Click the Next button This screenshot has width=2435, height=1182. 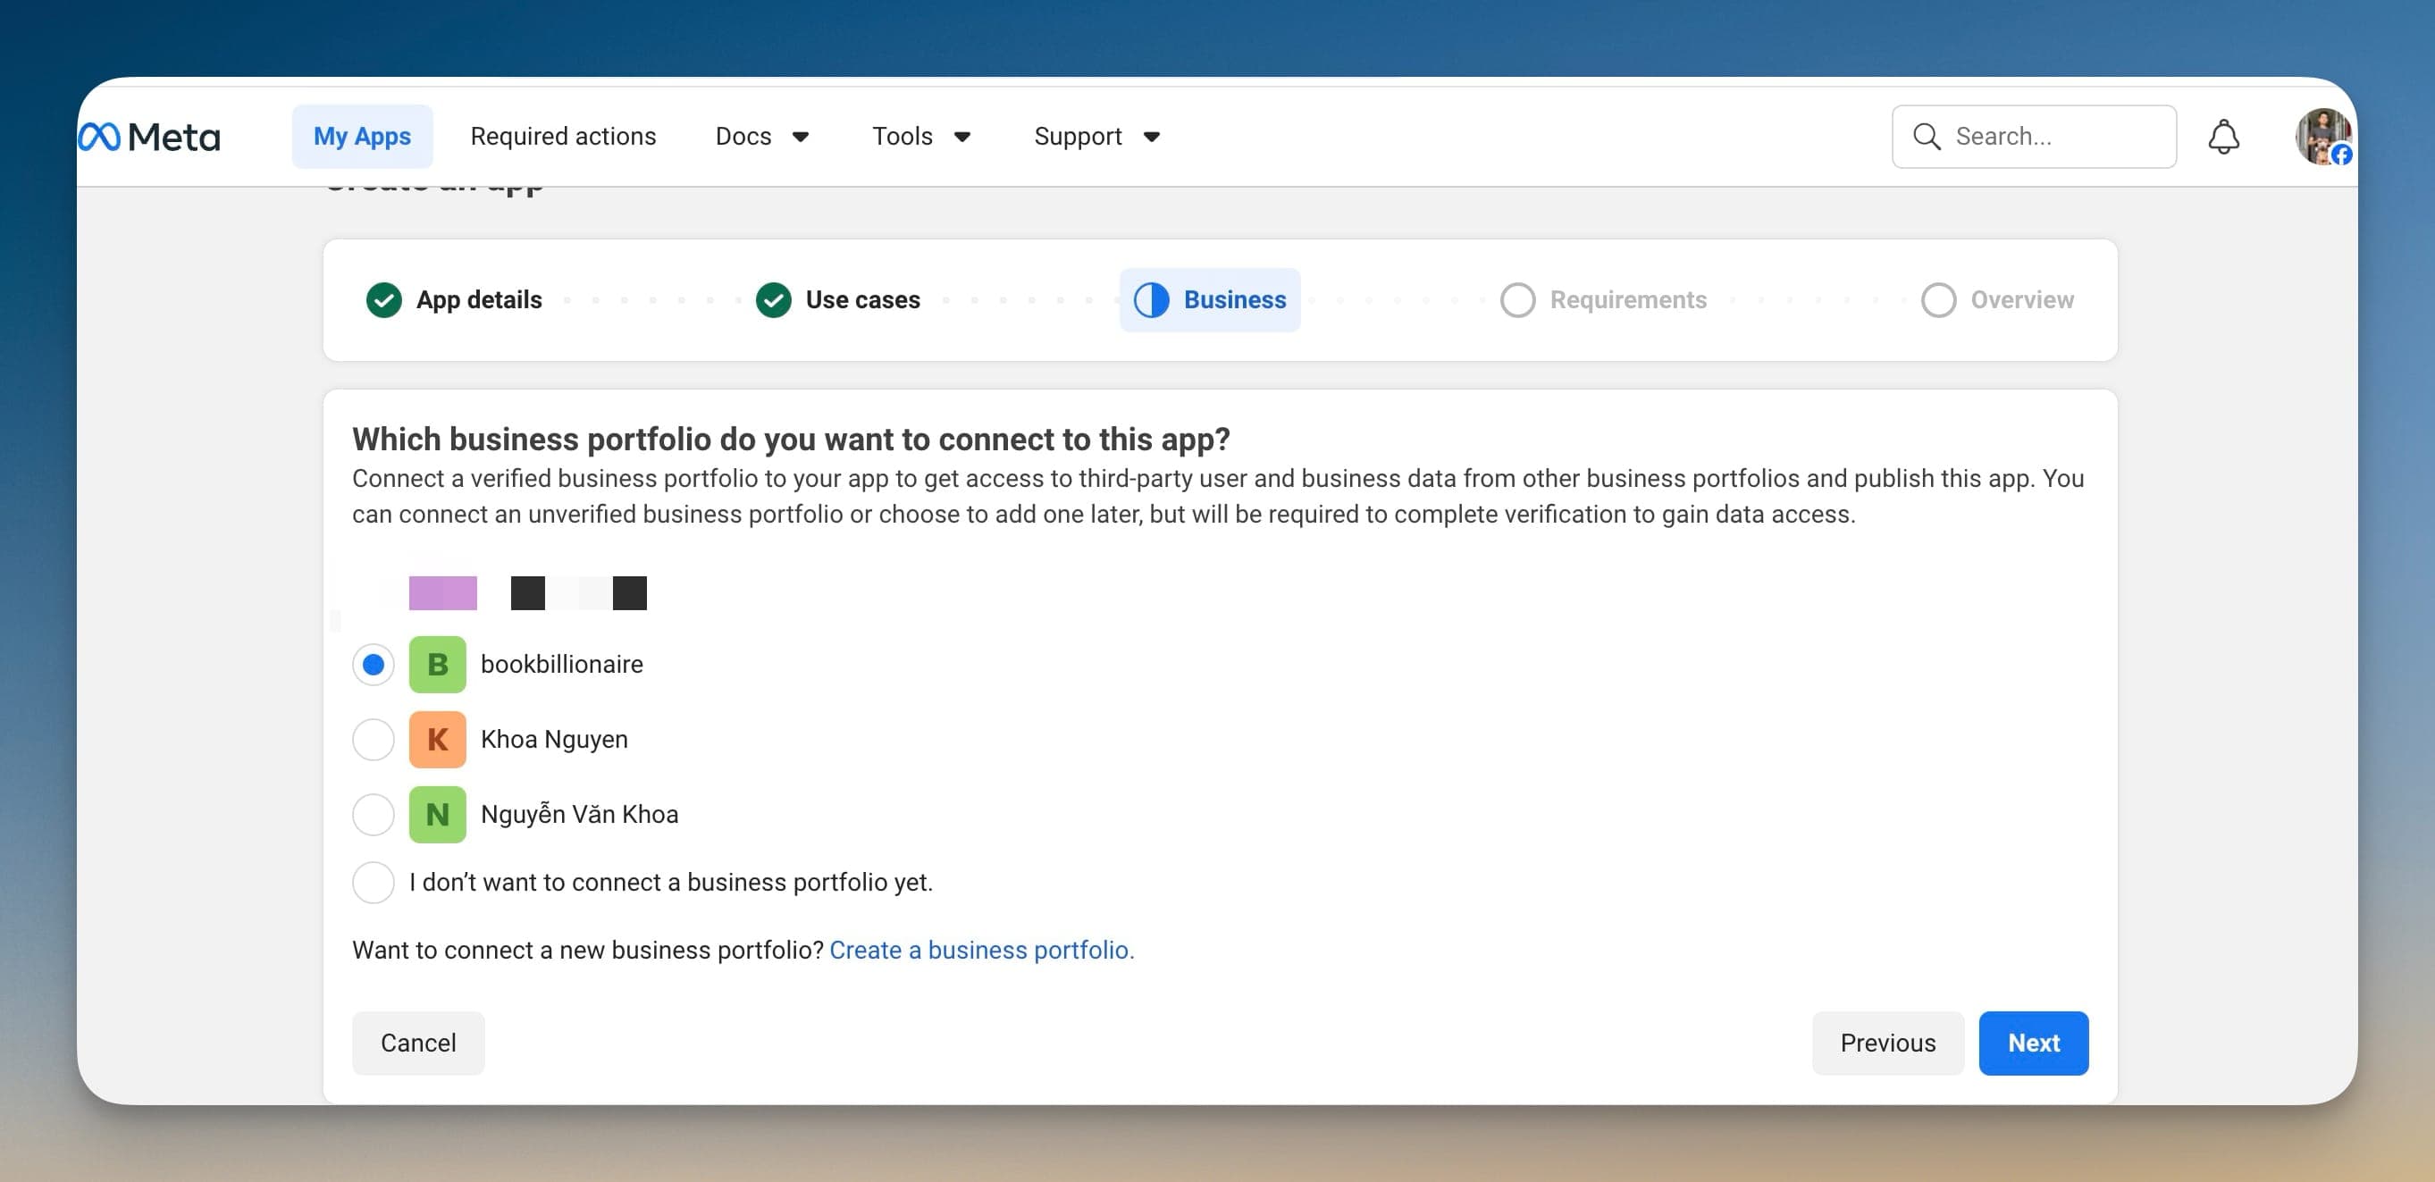(2033, 1044)
